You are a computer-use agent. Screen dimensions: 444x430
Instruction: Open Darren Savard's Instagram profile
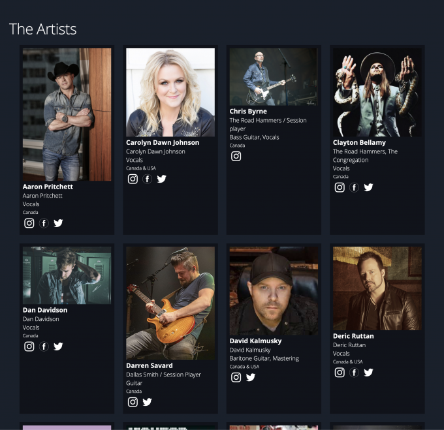point(133,402)
